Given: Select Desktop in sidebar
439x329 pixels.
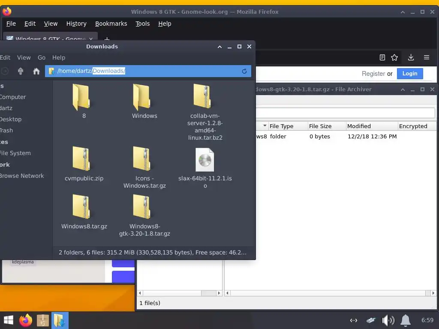Looking at the screenshot, I should point(11,120).
